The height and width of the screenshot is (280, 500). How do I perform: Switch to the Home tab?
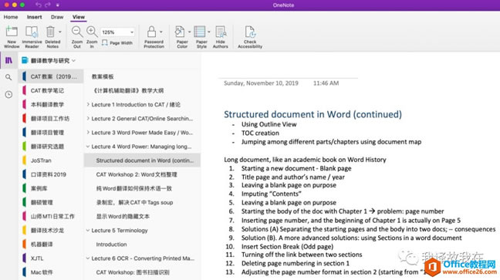(x=11, y=17)
